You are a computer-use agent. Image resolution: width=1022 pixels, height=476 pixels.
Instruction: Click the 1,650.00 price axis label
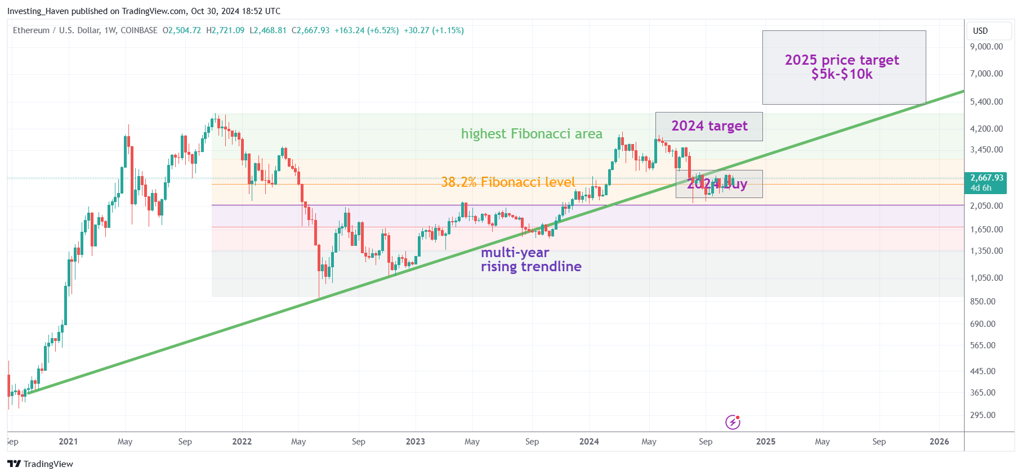[987, 230]
